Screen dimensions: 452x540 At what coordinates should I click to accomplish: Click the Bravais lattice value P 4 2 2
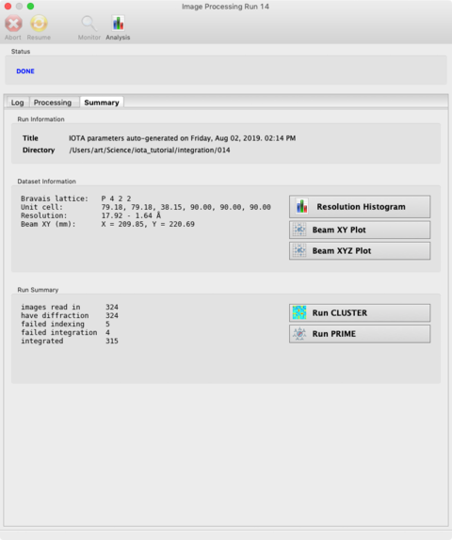(x=116, y=199)
